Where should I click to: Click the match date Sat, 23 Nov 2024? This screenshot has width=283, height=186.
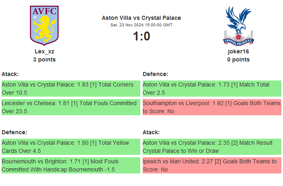[141, 25]
